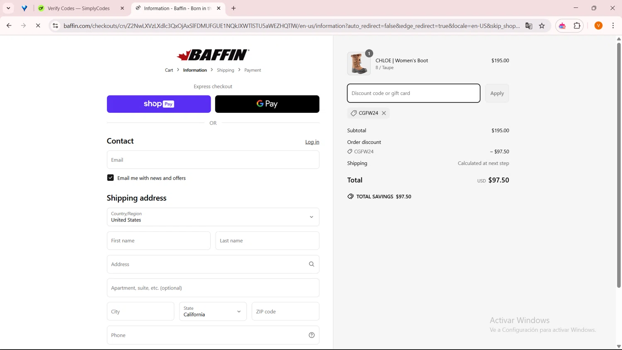Click the CHLOE | Women's Boot product name
The width and height of the screenshot is (622, 350).
point(401,61)
